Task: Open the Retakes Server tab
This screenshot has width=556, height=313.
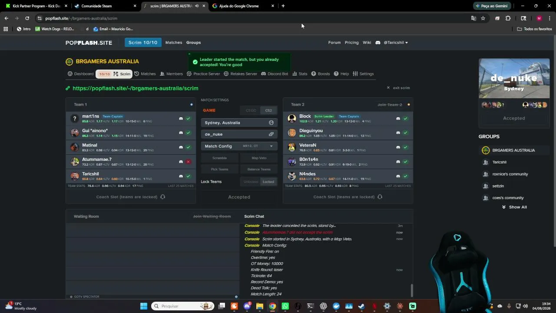Action: coord(241,74)
